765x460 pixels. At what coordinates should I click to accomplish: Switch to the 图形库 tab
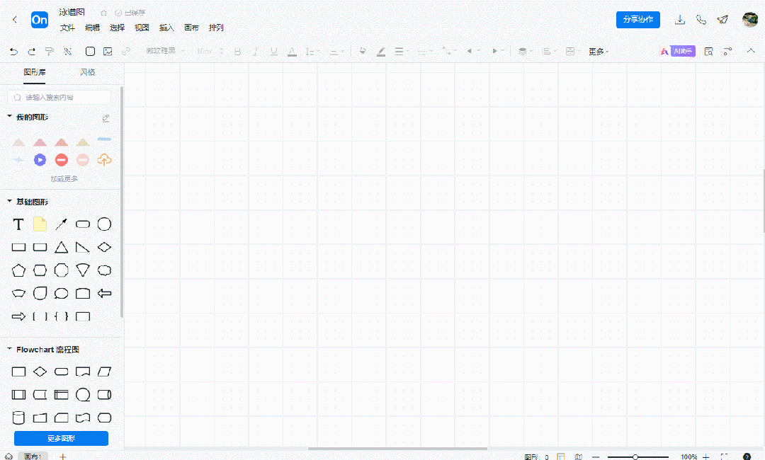(x=35, y=72)
